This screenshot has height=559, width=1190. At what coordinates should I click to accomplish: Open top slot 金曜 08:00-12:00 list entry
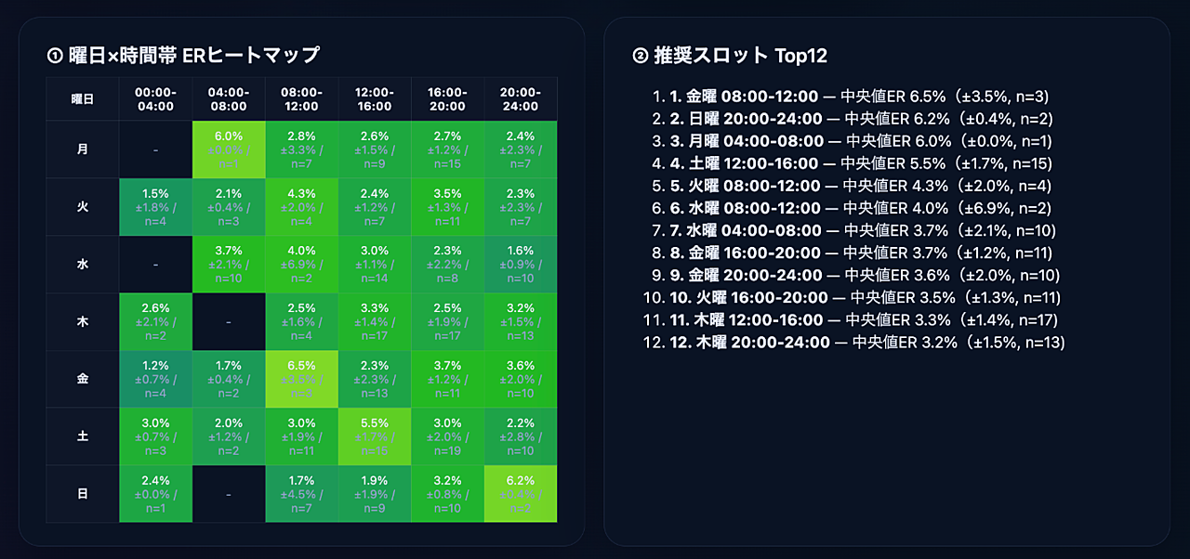tap(744, 97)
